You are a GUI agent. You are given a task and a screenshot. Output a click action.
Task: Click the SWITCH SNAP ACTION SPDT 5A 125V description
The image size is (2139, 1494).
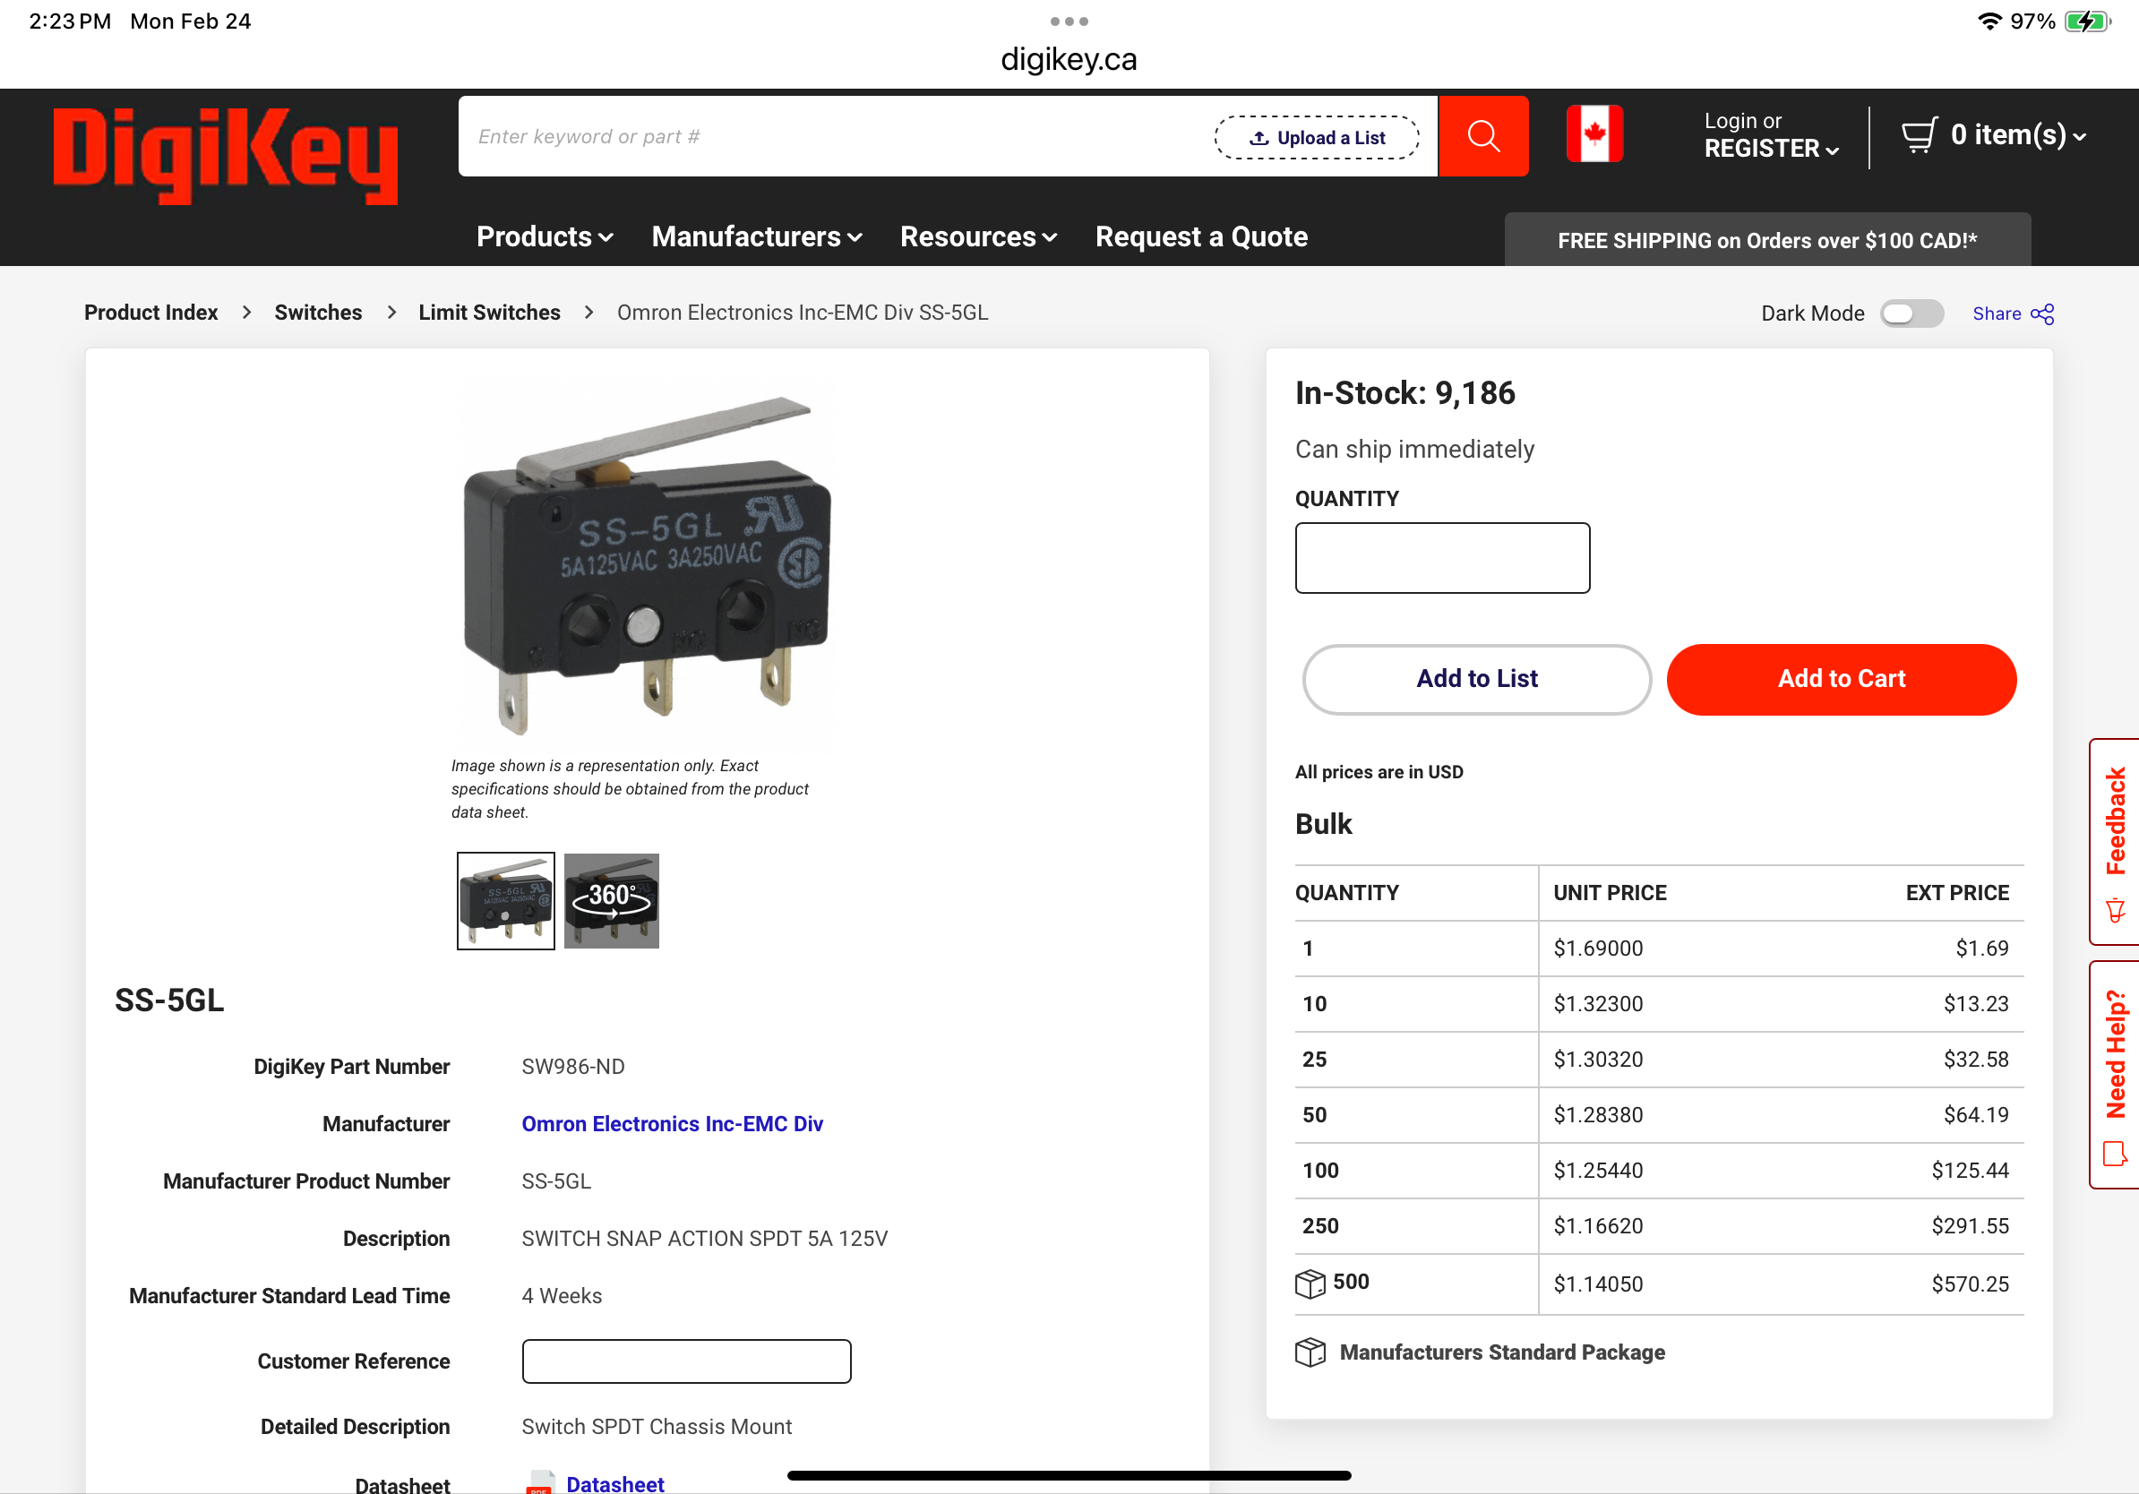point(704,1239)
